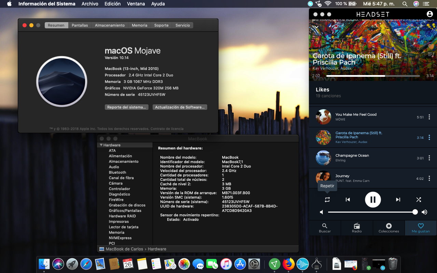Open options for You Make Me Feel Good

[429, 117]
